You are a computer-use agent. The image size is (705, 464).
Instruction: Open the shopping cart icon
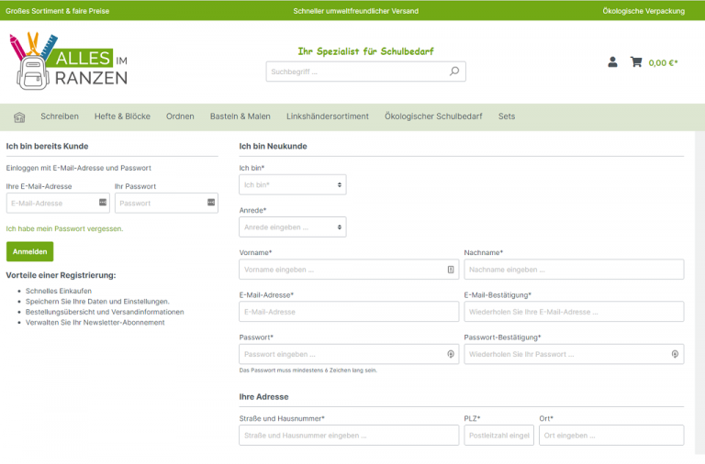[x=636, y=62]
